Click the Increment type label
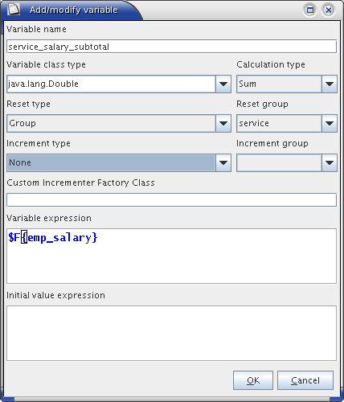 click(39, 143)
